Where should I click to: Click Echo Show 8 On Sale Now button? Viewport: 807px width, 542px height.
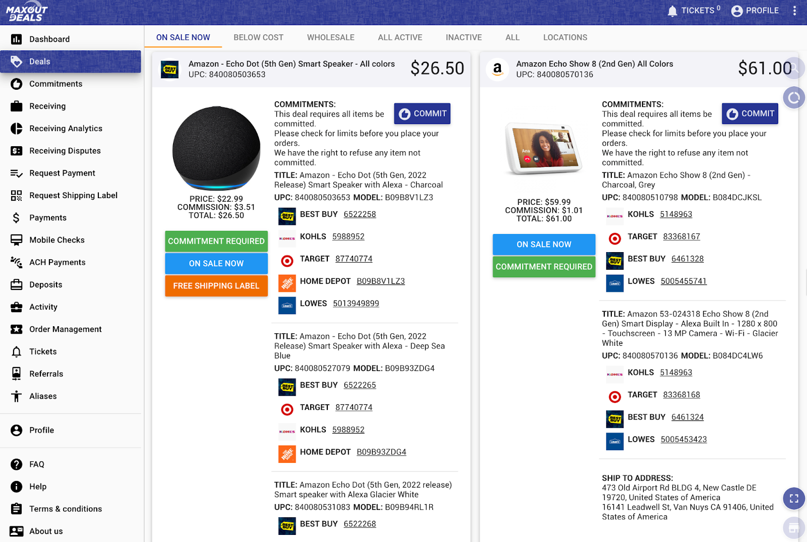tap(544, 245)
